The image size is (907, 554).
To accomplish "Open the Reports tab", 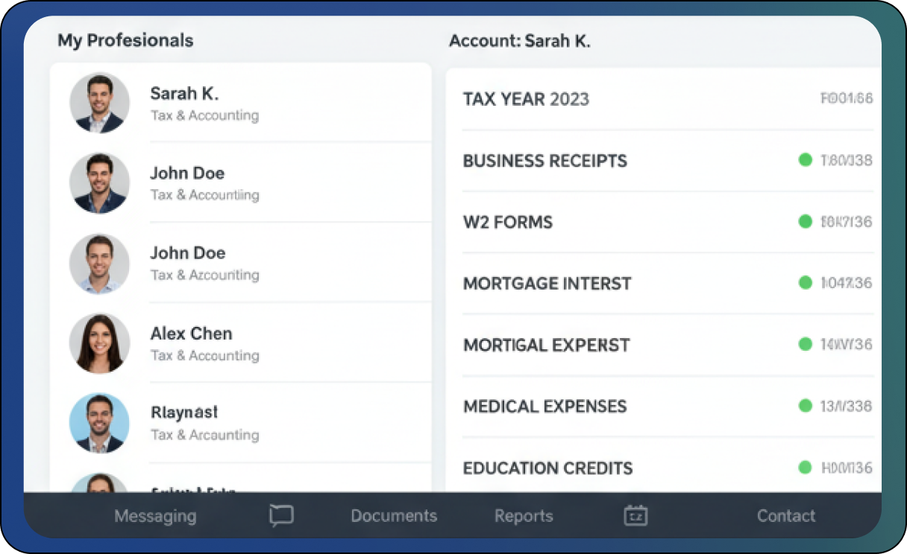I will tap(524, 516).
